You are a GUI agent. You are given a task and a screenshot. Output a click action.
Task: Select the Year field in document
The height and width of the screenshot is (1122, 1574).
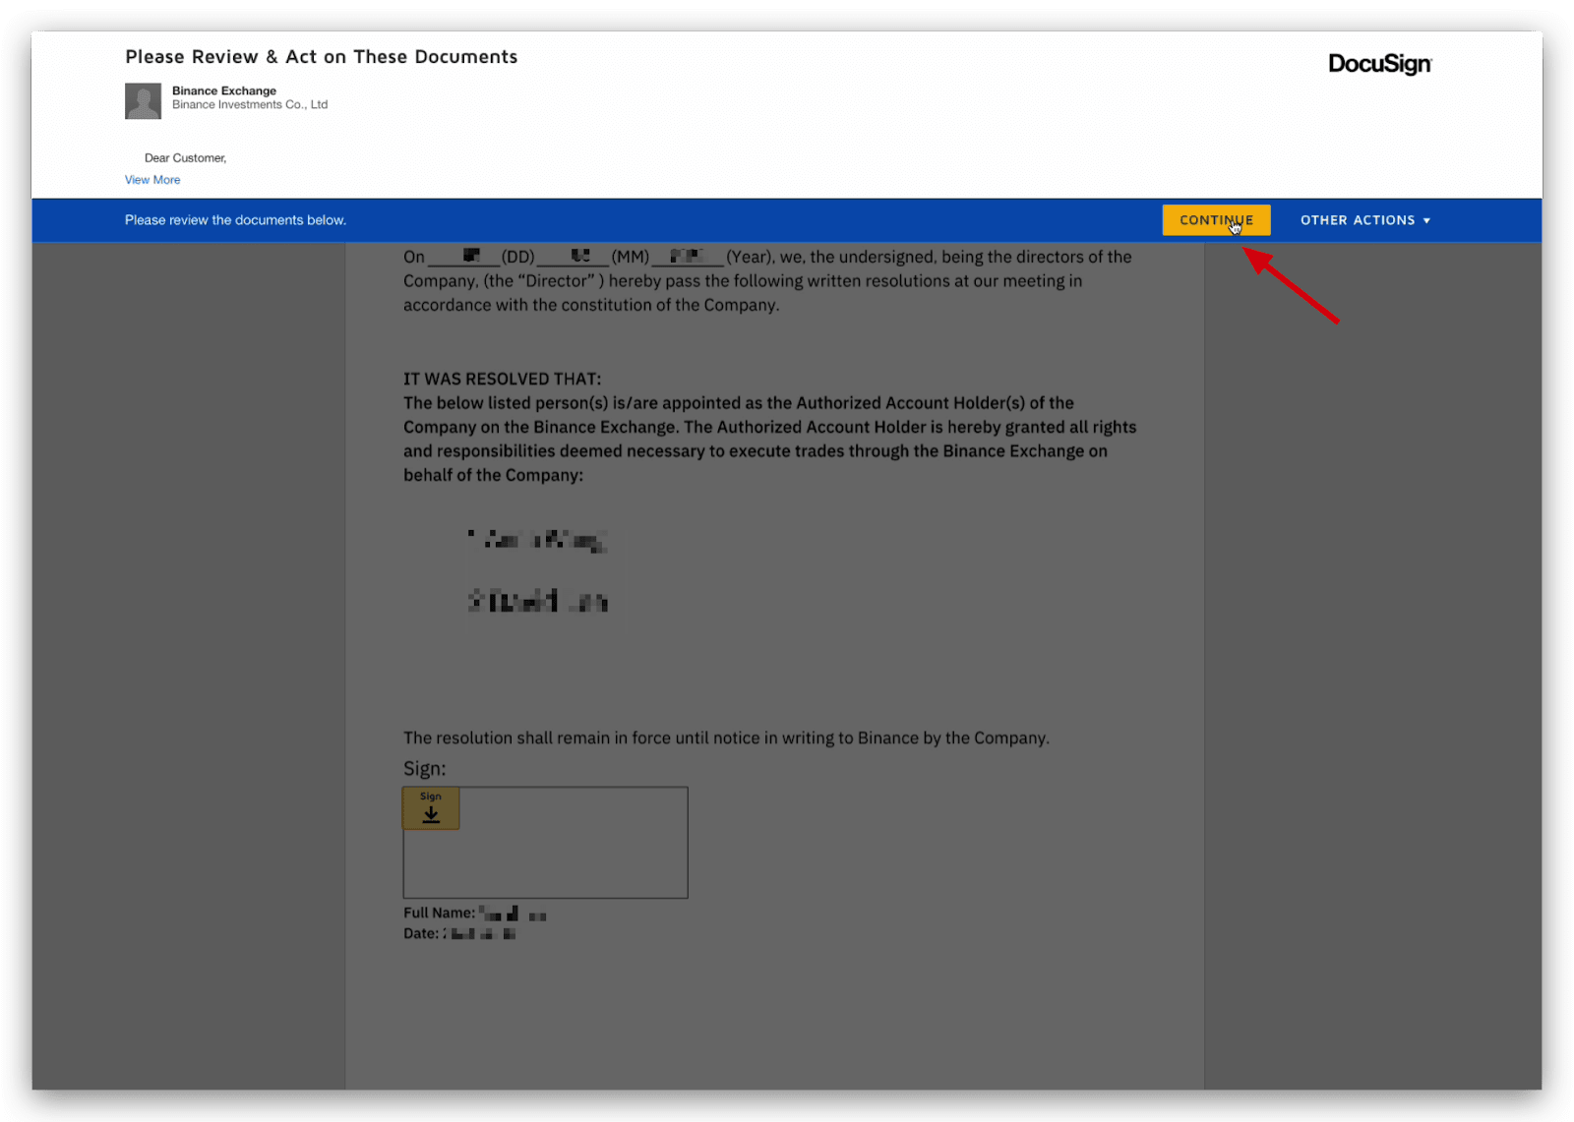(x=687, y=256)
